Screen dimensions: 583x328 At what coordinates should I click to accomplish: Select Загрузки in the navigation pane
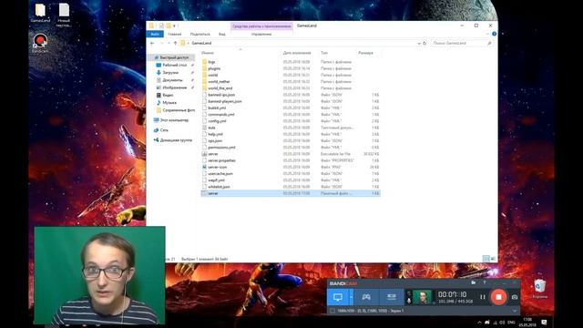[170, 73]
